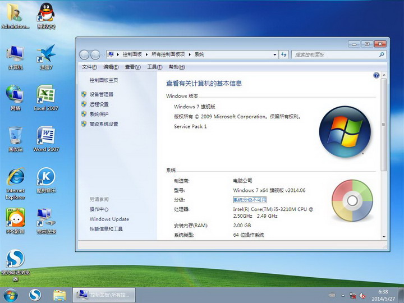Go to 控制面板主页 link
The height and width of the screenshot is (303, 404).
[104, 80]
